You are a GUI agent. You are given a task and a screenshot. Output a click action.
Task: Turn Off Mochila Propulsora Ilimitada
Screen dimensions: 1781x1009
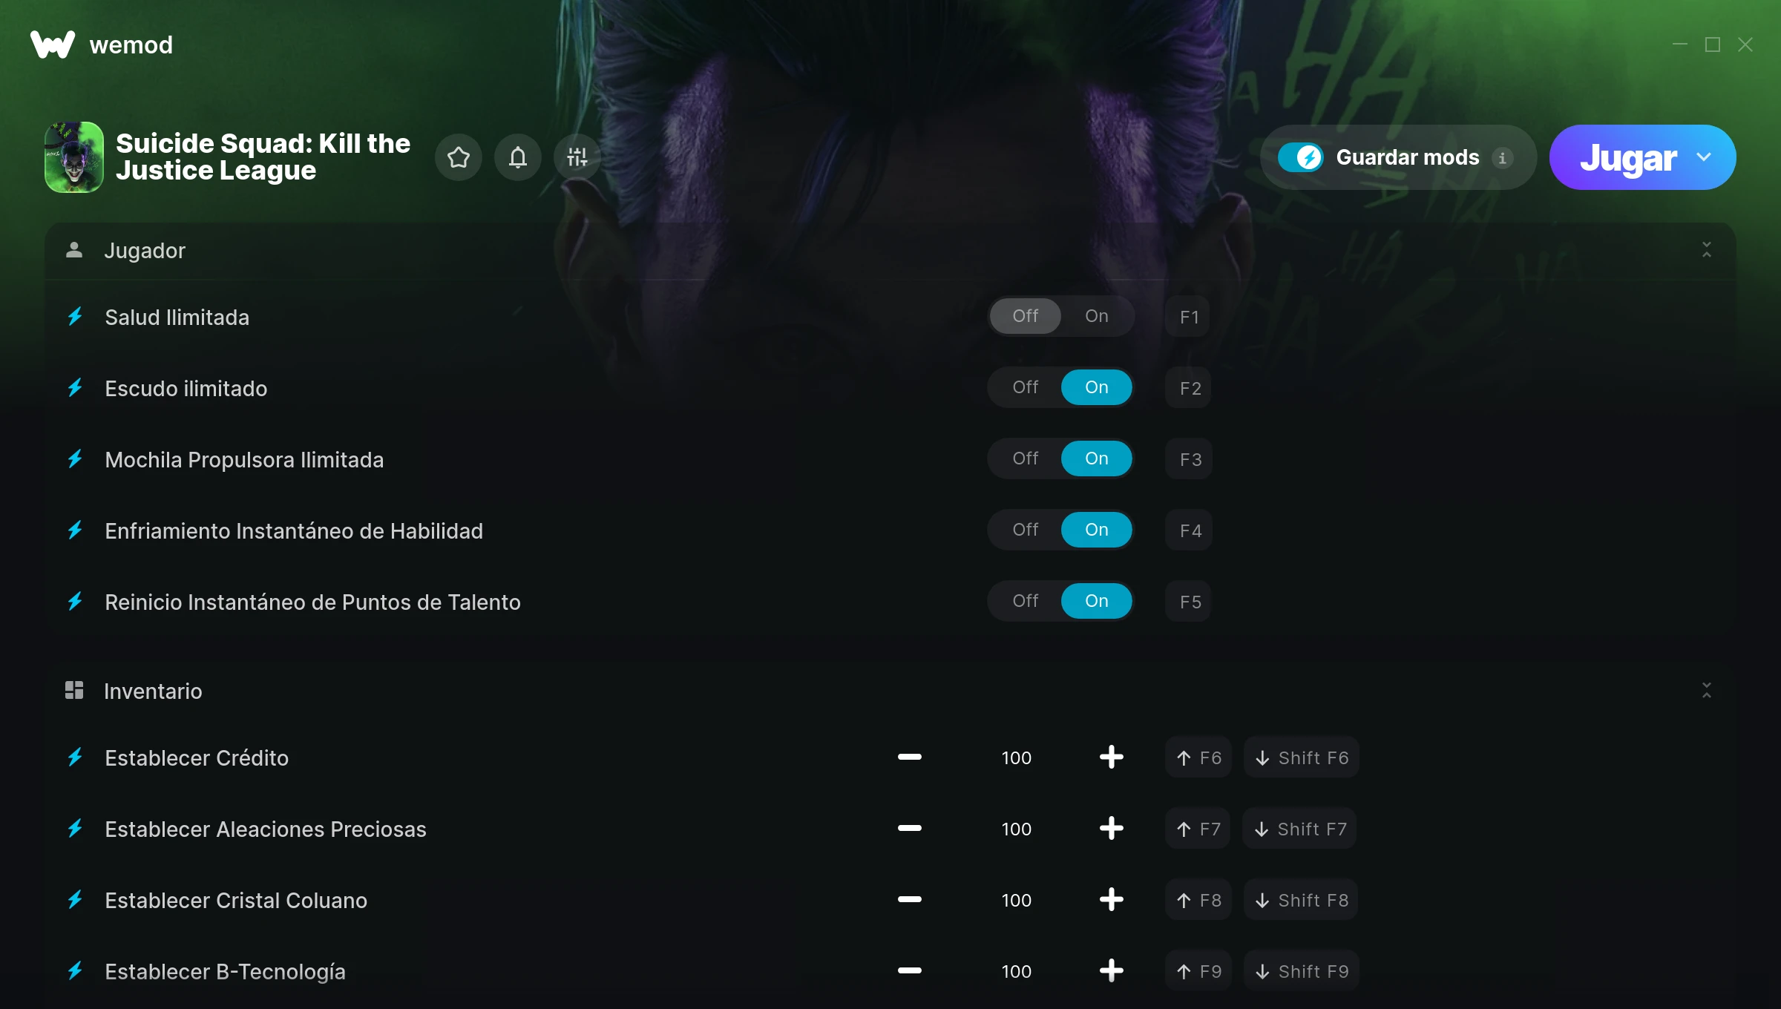1025,459
